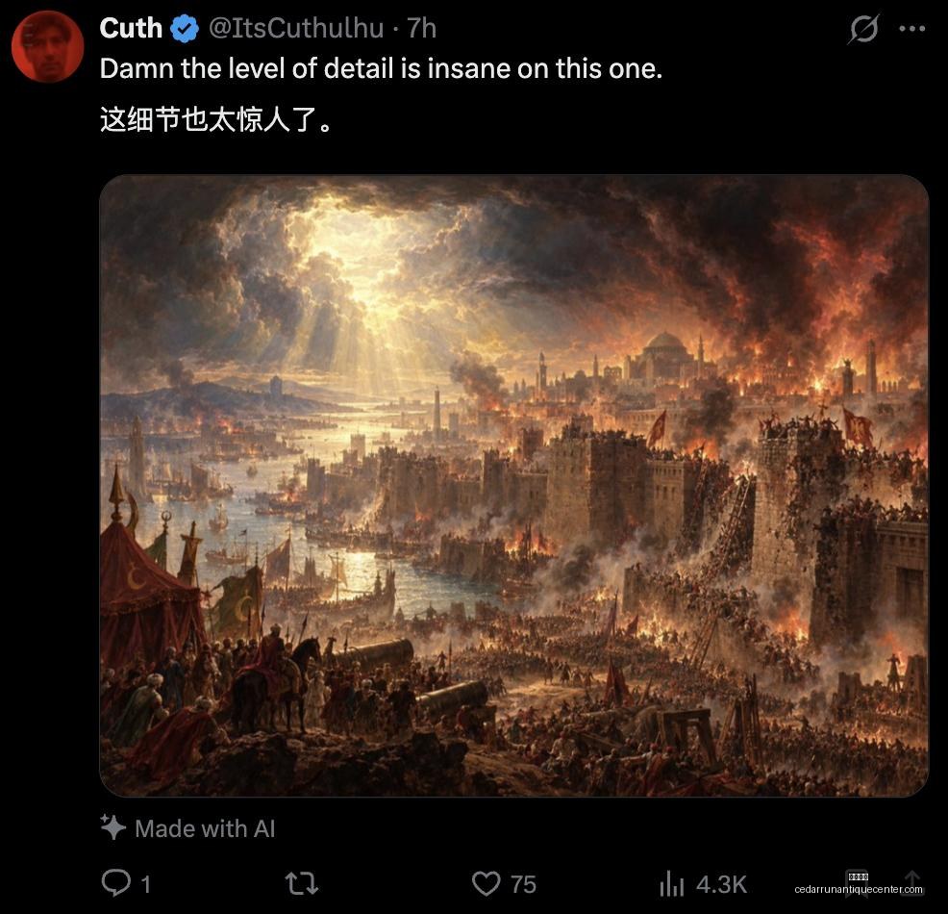The image size is (948, 914).
Task: Open the three-dot more options menu
Action: (x=912, y=29)
